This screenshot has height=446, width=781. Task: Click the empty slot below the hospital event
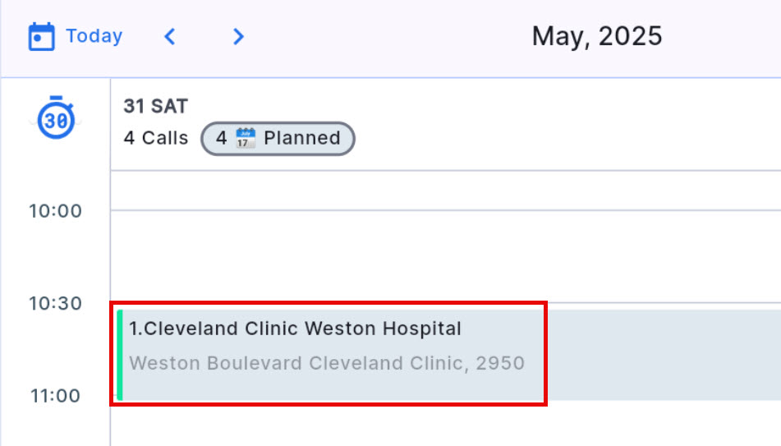[443, 424]
